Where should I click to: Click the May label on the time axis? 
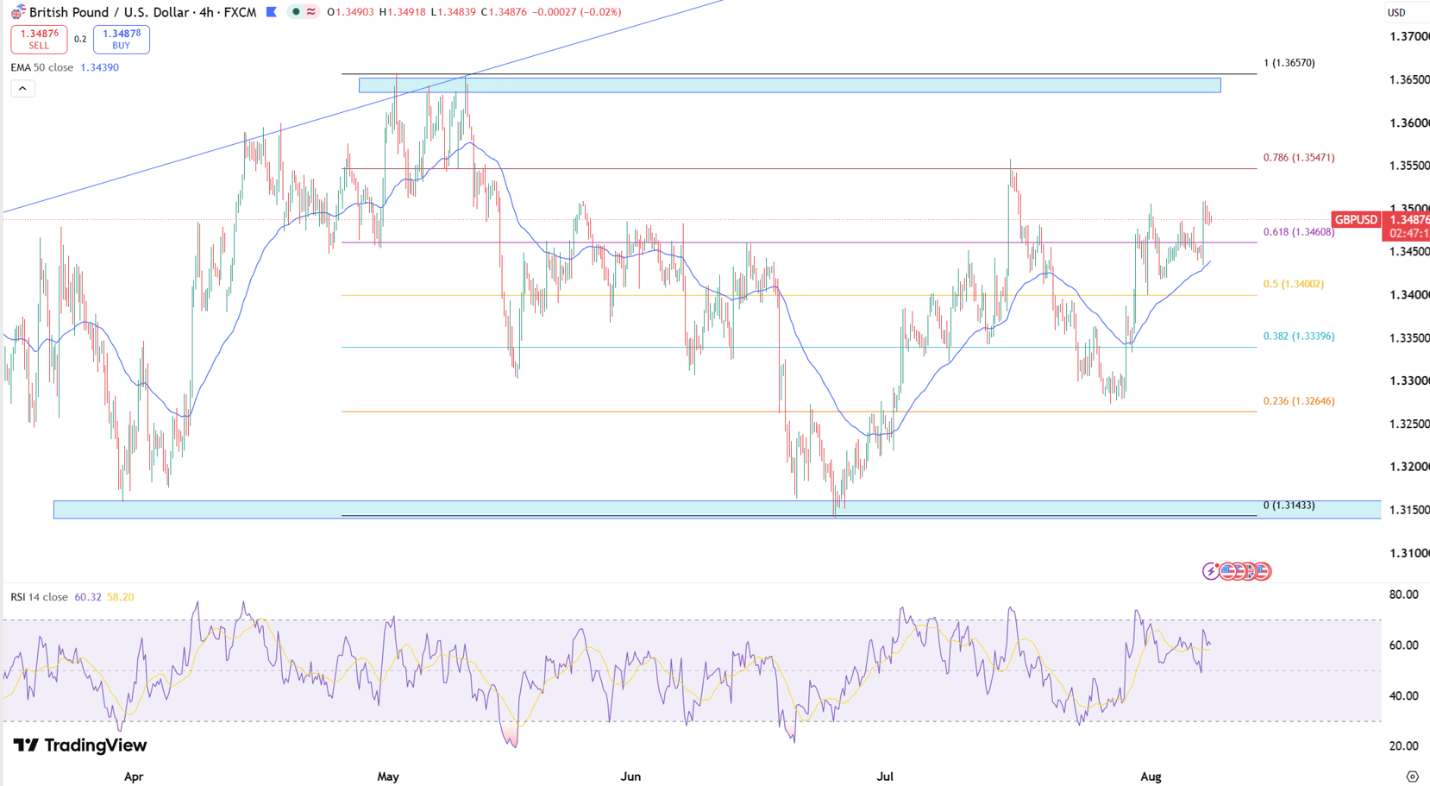[388, 777]
